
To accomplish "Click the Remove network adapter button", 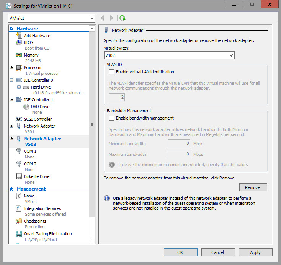I will point(253,187).
